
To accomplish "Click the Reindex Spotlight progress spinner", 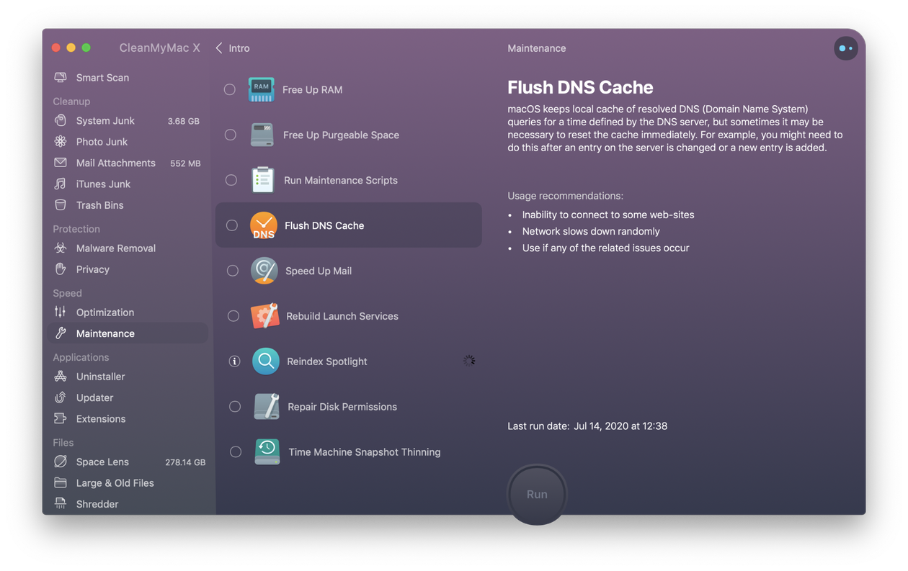I will (x=469, y=361).
